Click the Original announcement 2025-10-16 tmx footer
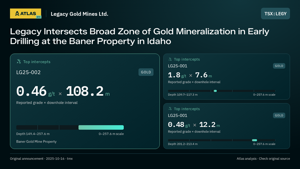 41,158
